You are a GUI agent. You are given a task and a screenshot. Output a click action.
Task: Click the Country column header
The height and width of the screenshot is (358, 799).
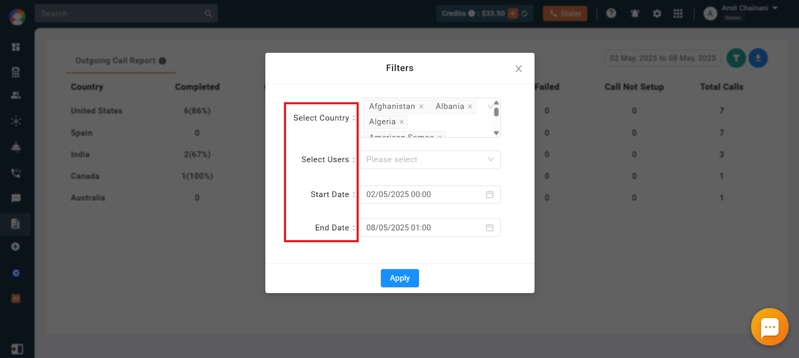(x=87, y=87)
